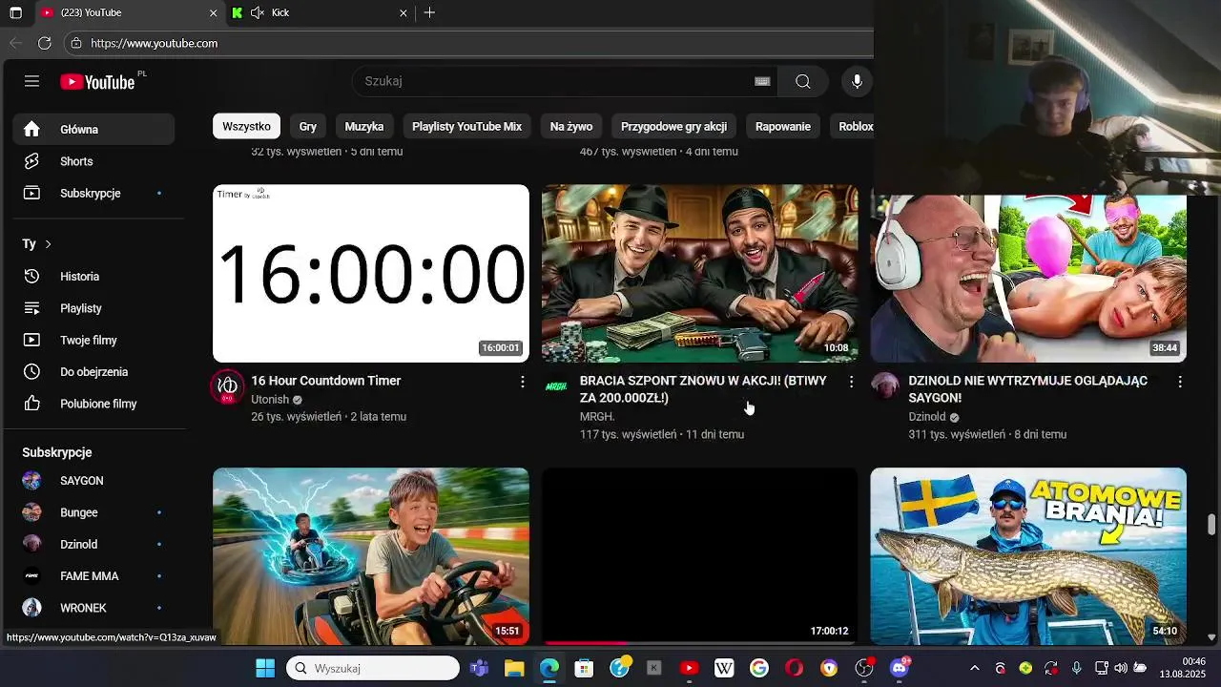Open the go-kart video thumbnail 15:51
Image resolution: width=1221 pixels, height=687 pixels.
(371, 556)
